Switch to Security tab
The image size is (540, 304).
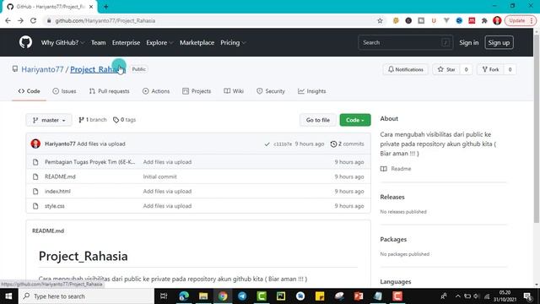tap(271, 91)
